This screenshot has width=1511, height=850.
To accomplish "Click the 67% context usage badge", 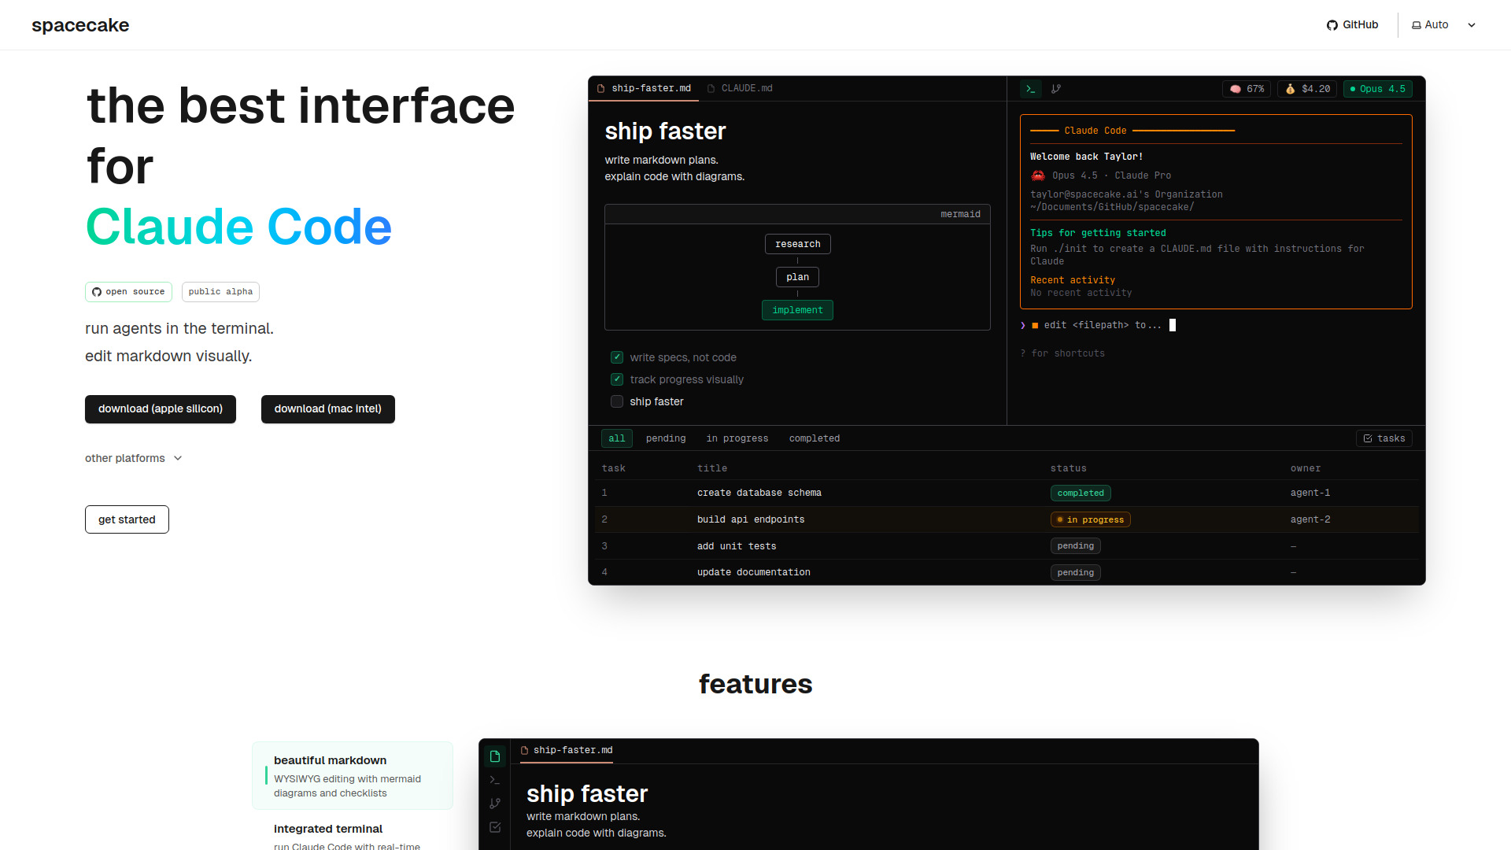I will click(x=1247, y=89).
